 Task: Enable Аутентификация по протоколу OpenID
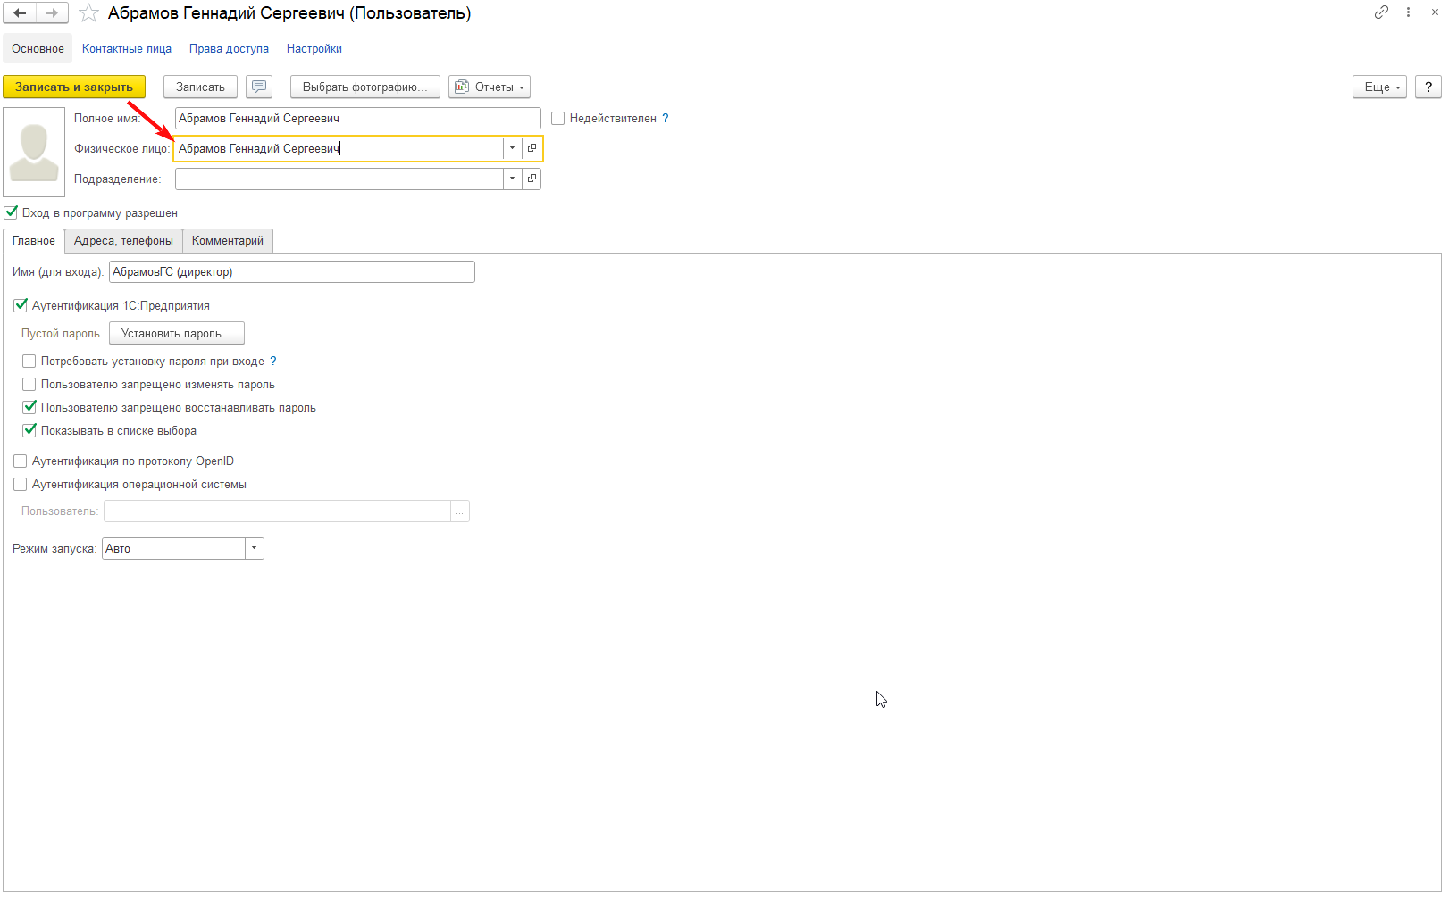click(21, 461)
